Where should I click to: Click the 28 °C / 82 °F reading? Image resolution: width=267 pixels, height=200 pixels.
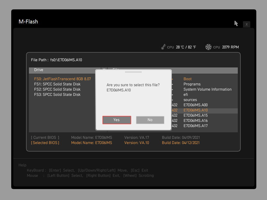(x=186, y=47)
